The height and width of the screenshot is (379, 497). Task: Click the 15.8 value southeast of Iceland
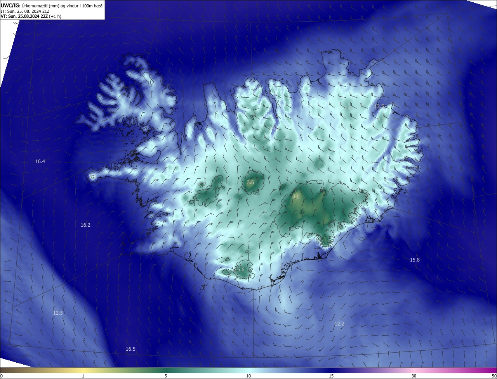pyautogui.click(x=415, y=260)
